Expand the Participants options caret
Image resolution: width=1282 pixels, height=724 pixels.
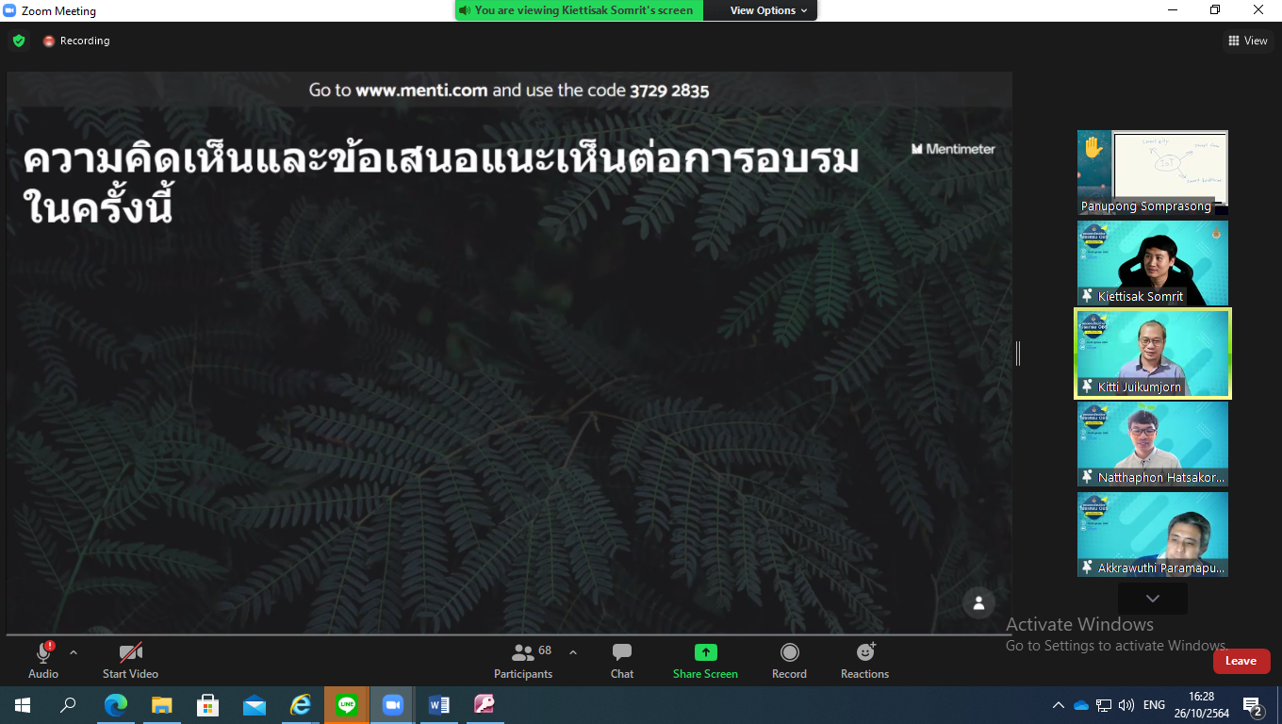coord(572,652)
